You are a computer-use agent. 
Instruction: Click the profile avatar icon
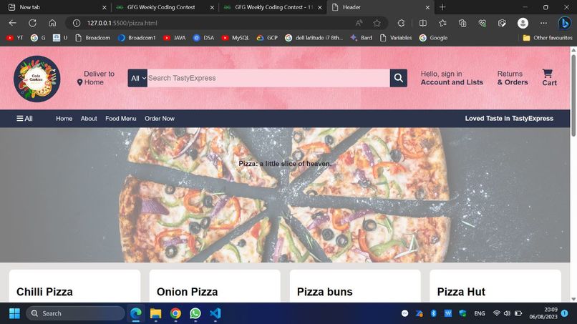(x=523, y=23)
